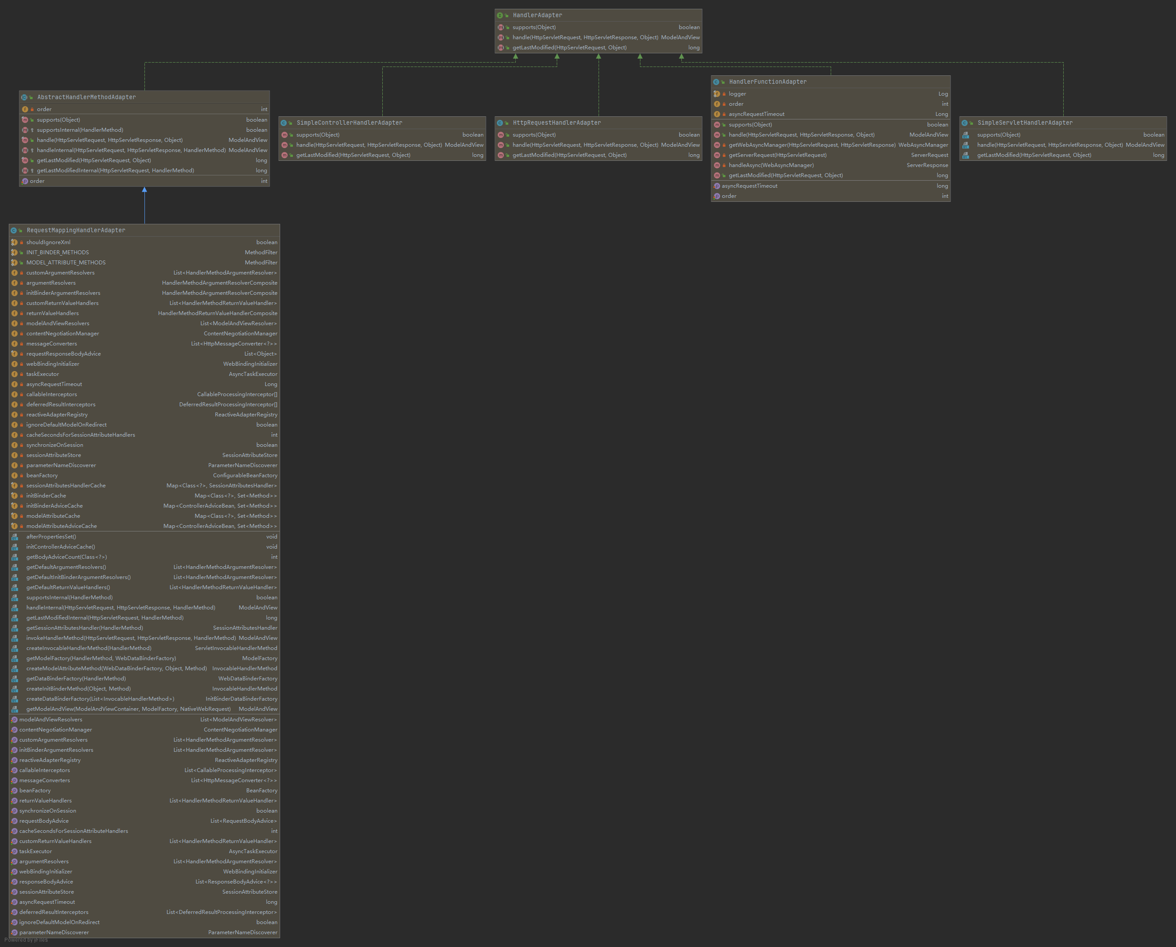Click the RequestMappingHandlerAdapter class icon
The width and height of the screenshot is (1176, 947).
coord(14,230)
